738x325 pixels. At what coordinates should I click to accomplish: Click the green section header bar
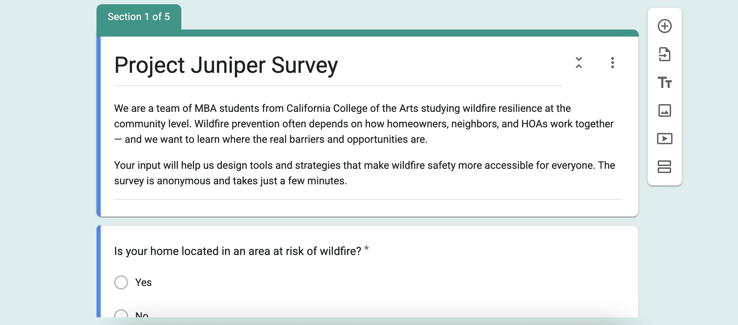387,33
